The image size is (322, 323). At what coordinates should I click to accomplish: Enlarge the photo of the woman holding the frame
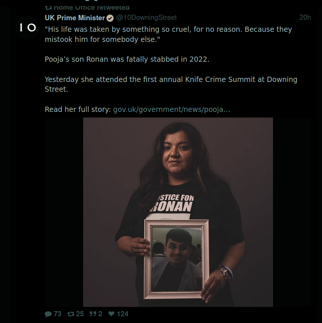pyautogui.click(x=178, y=212)
